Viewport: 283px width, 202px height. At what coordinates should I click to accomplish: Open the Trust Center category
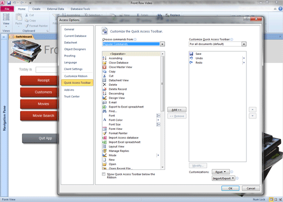click(72, 97)
